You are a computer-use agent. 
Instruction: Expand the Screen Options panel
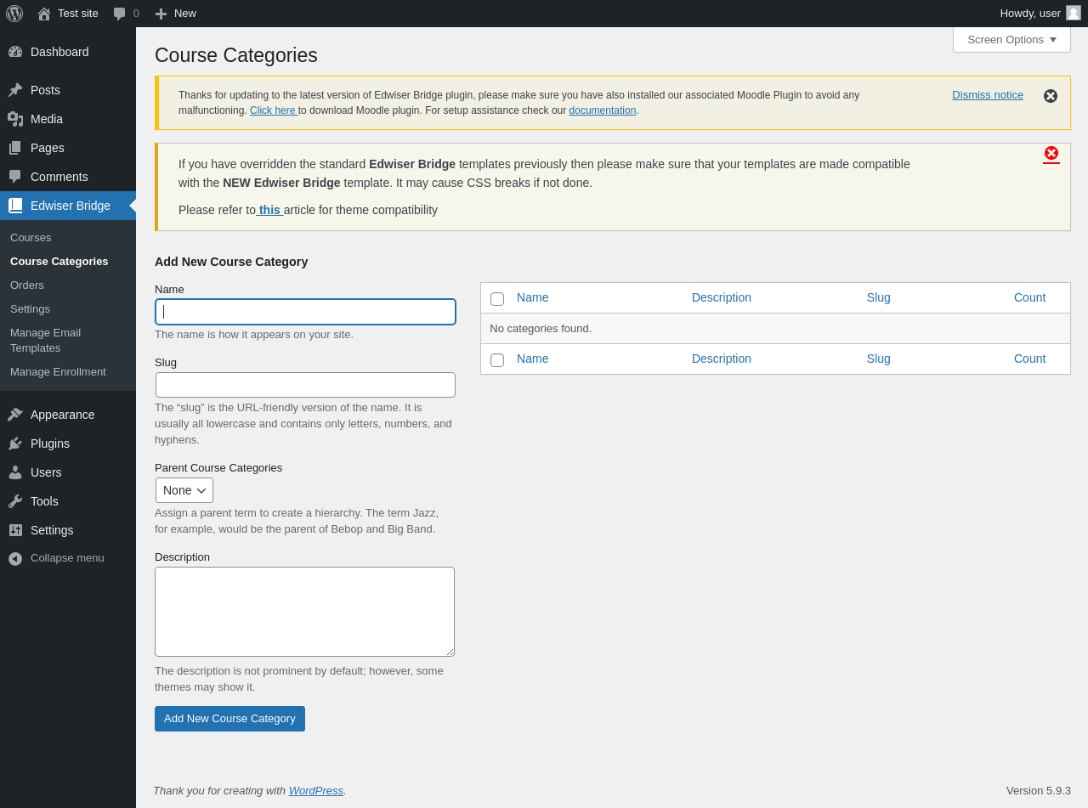click(x=1011, y=39)
